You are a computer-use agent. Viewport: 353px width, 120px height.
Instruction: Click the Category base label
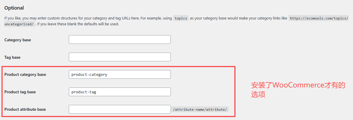(x=17, y=40)
